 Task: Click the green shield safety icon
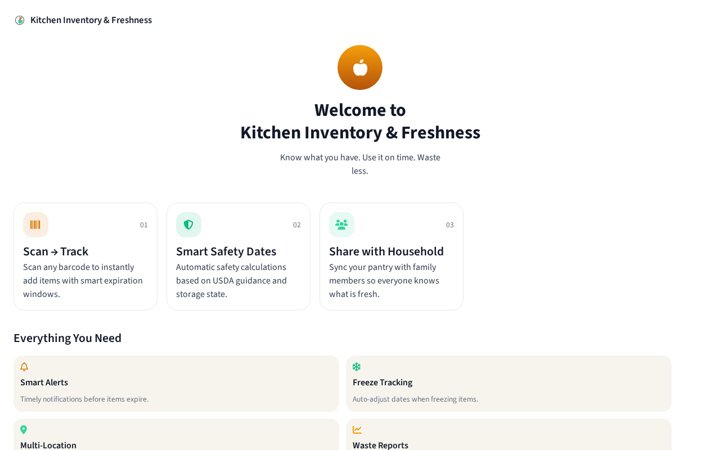pyautogui.click(x=188, y=225)
